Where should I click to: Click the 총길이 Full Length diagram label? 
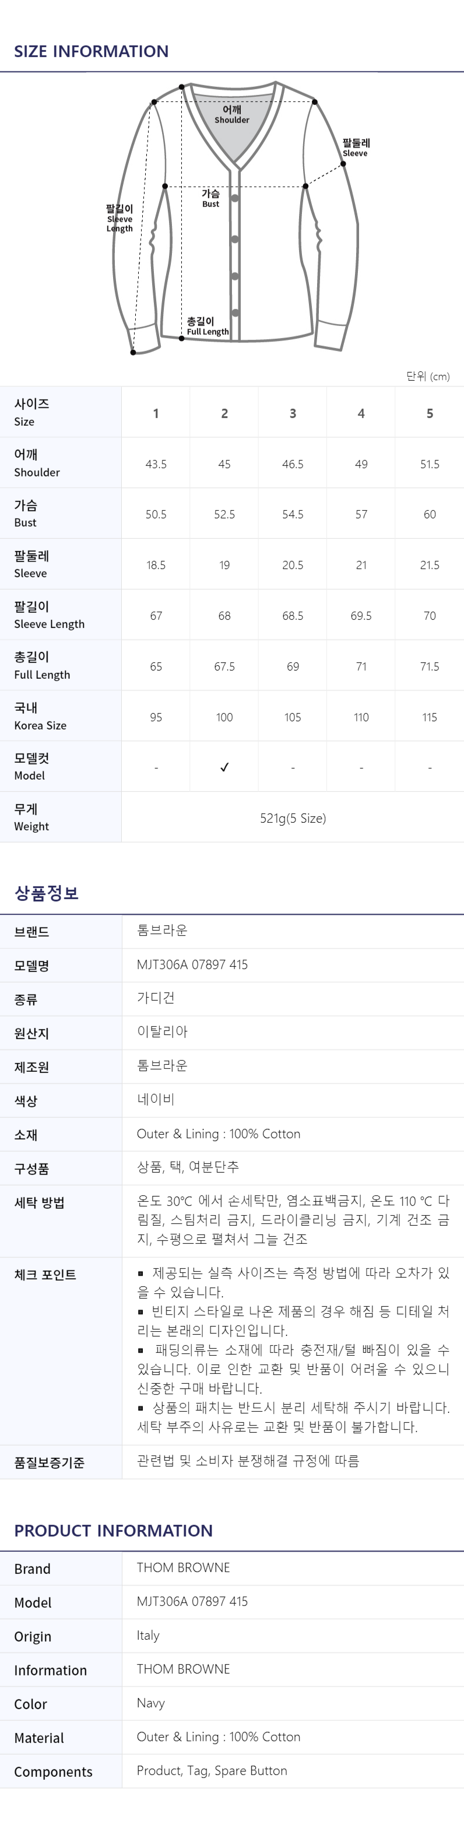(207, 326)
